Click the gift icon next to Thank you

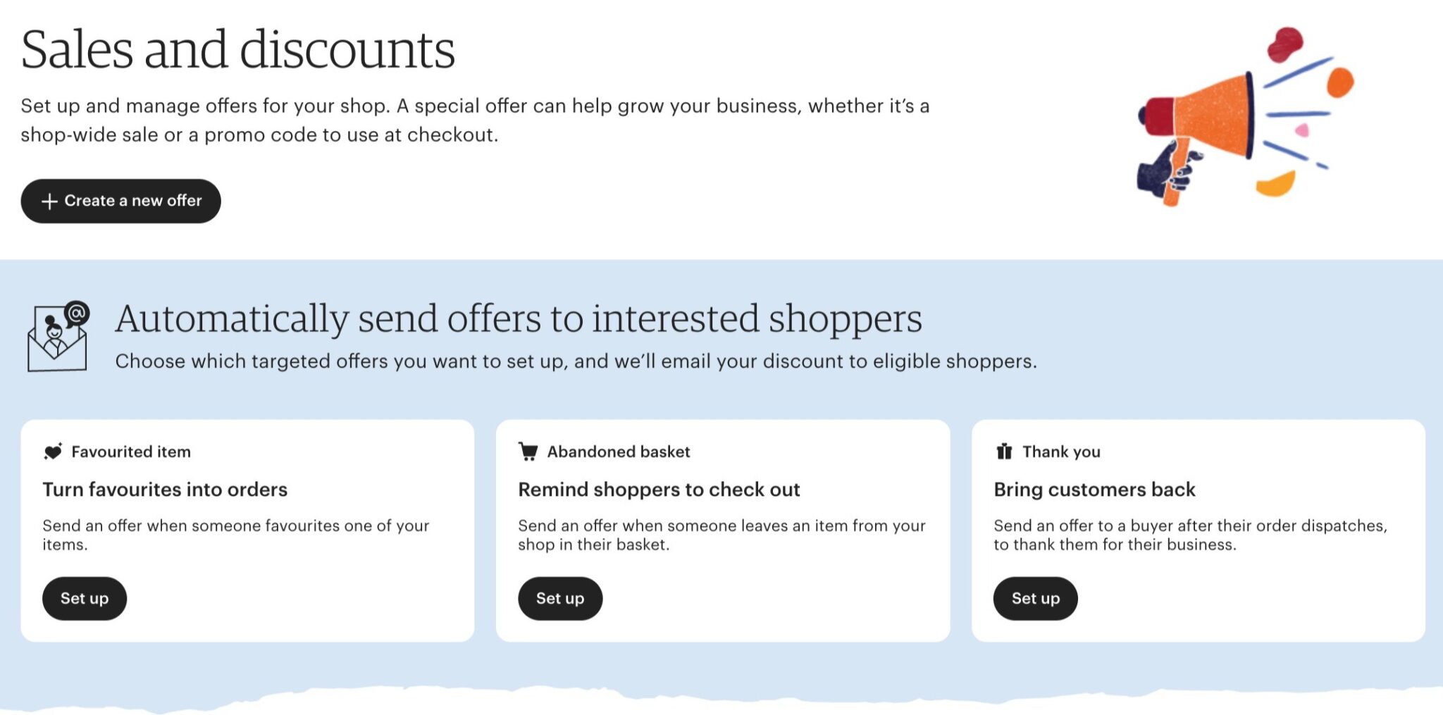tap(1005, 451)
